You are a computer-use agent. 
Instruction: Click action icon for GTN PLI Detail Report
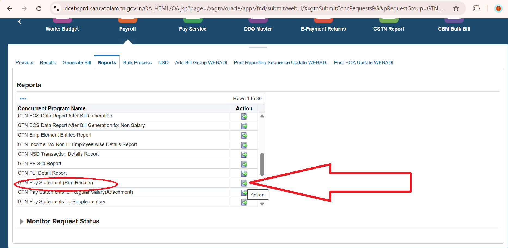(x=244, y=174)
